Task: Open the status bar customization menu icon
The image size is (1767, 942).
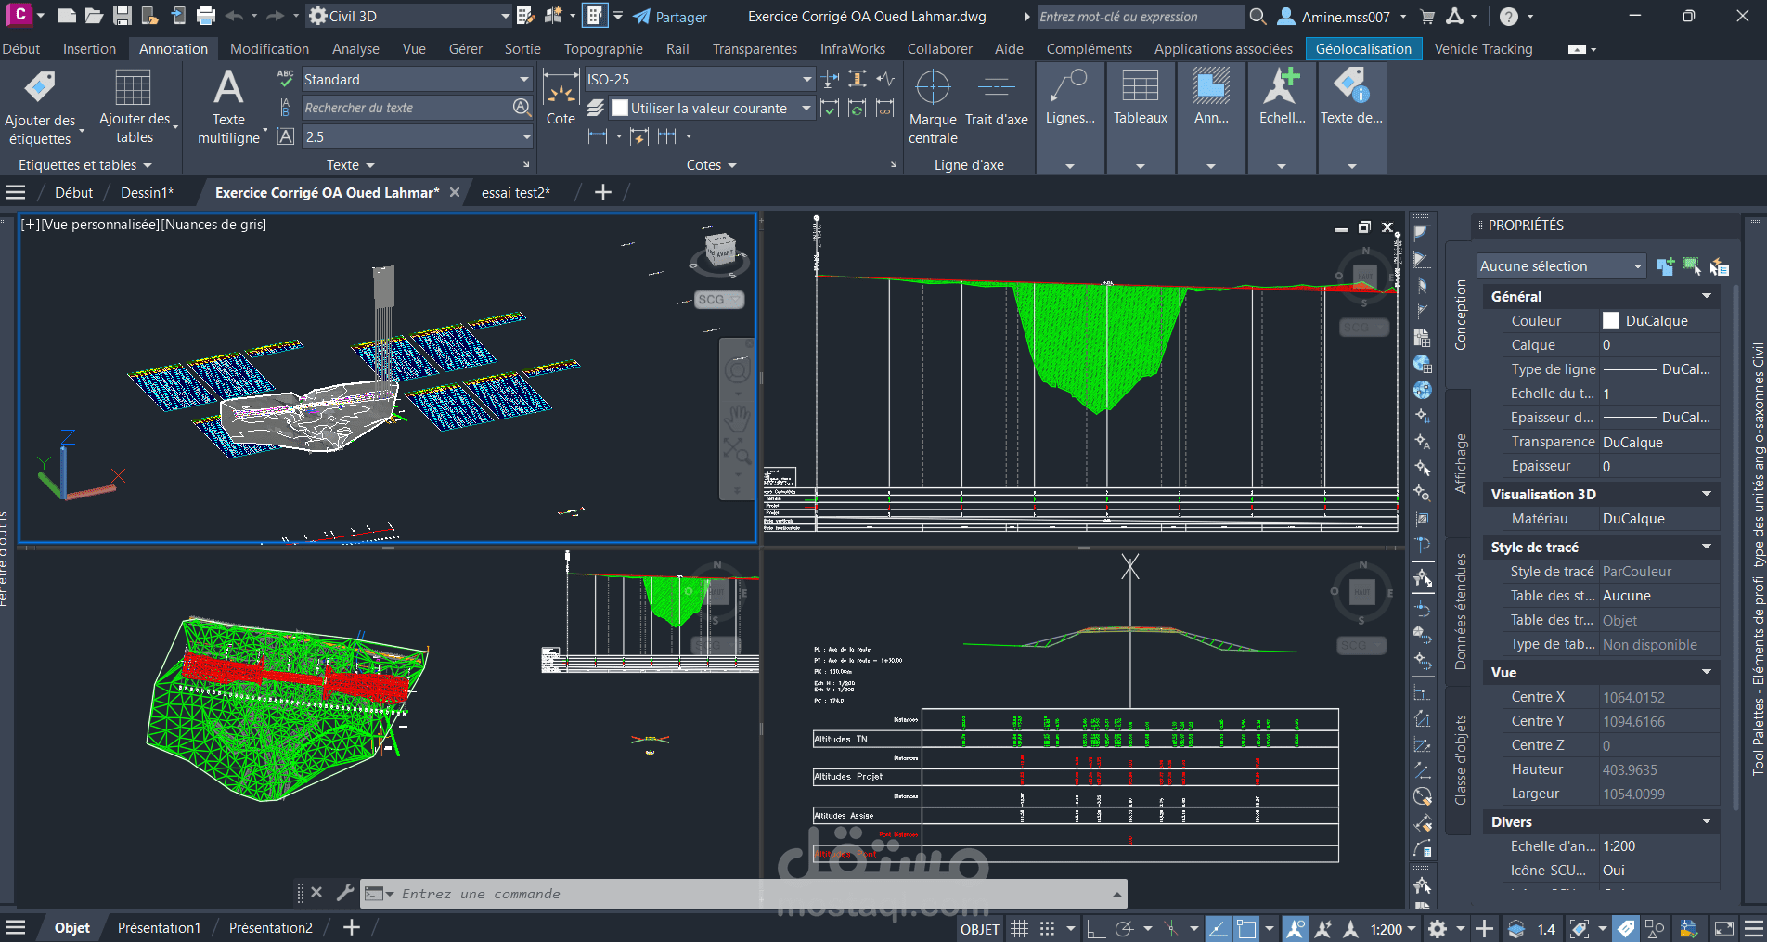Action: point(1753,928)
